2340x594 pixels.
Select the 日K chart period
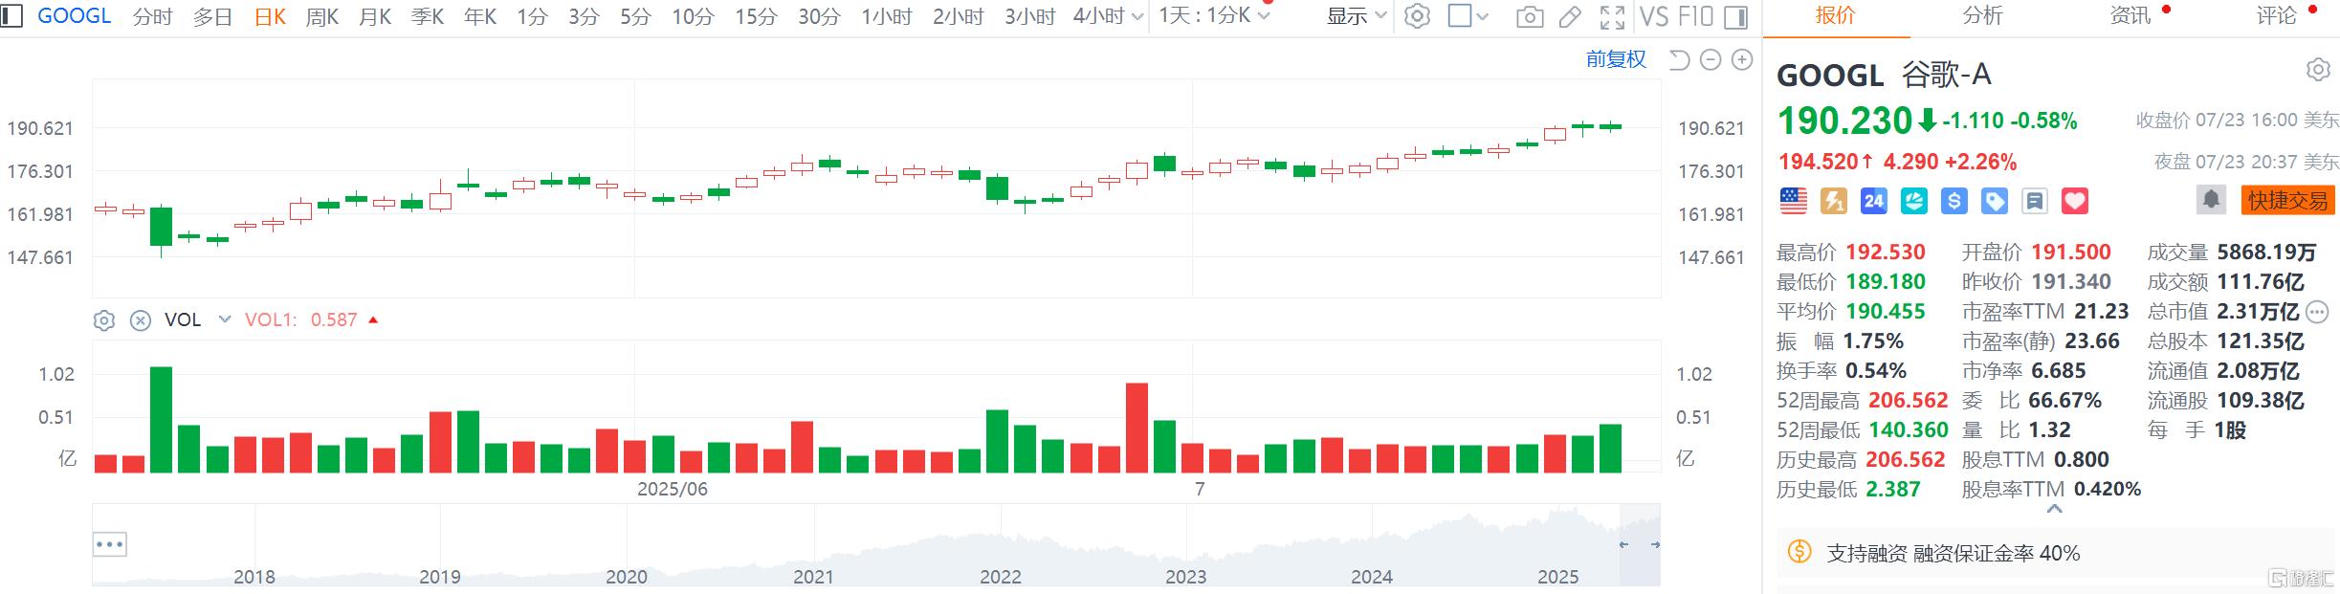(x=271, y=17)
